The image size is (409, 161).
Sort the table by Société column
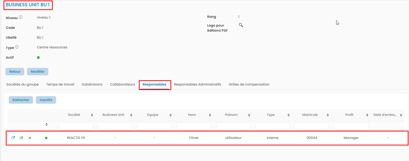(92, 115)
